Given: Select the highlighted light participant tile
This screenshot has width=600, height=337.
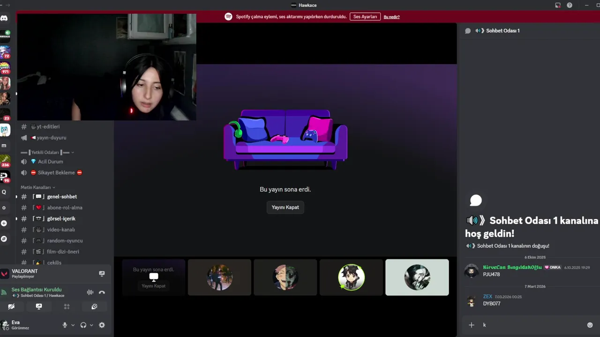Looking at the screenshot, I should (x=417, y=278).
